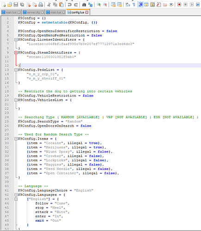The image size is (201, 231).
Task: Create a new file with New icon
Action: point(4,5)
